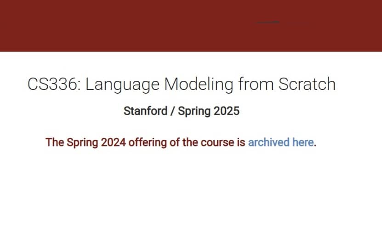The height and width of the screenshot is (241, 382).
Task: Click the word "Stanford" in the subtitle
Action: tap(145, 111)
